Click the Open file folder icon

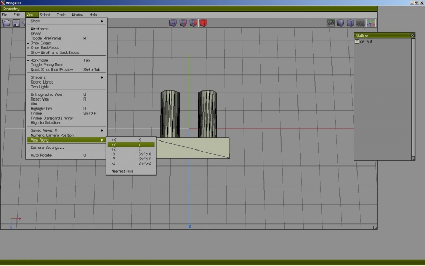click(6, 23)
